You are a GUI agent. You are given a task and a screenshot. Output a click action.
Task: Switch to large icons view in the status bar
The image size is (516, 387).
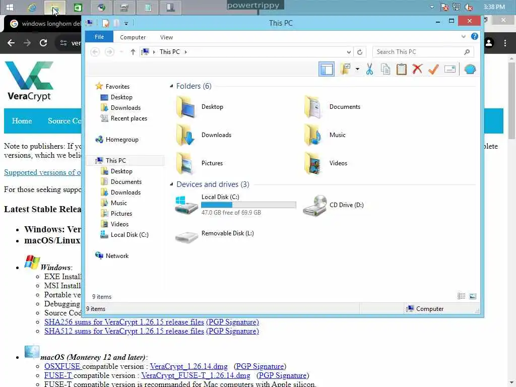click(473, 296)
